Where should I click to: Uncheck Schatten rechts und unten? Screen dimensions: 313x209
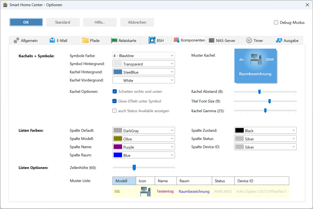pyautogui.click(x=115, y=92)
